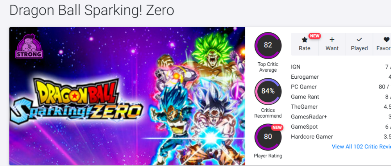Click the plus Want icon
391x166 pixels.
[x=332, y=40]
